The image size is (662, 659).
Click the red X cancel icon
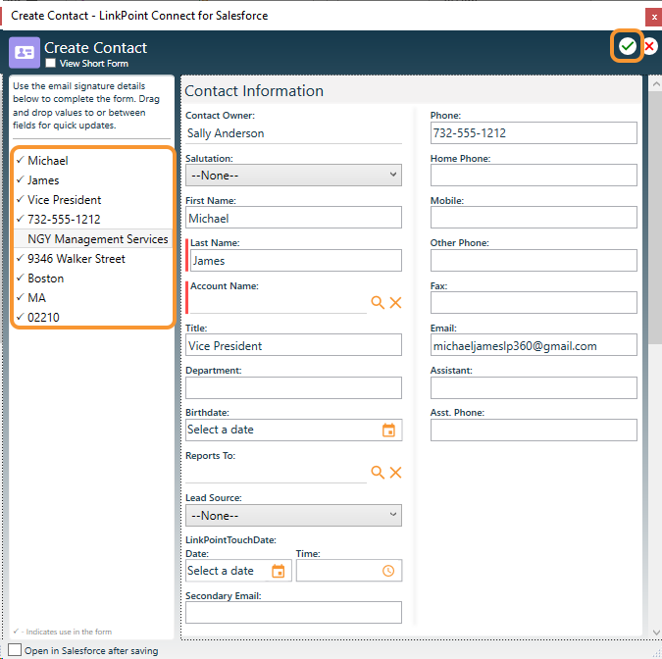pyautogui.click(x=650, y=46)
